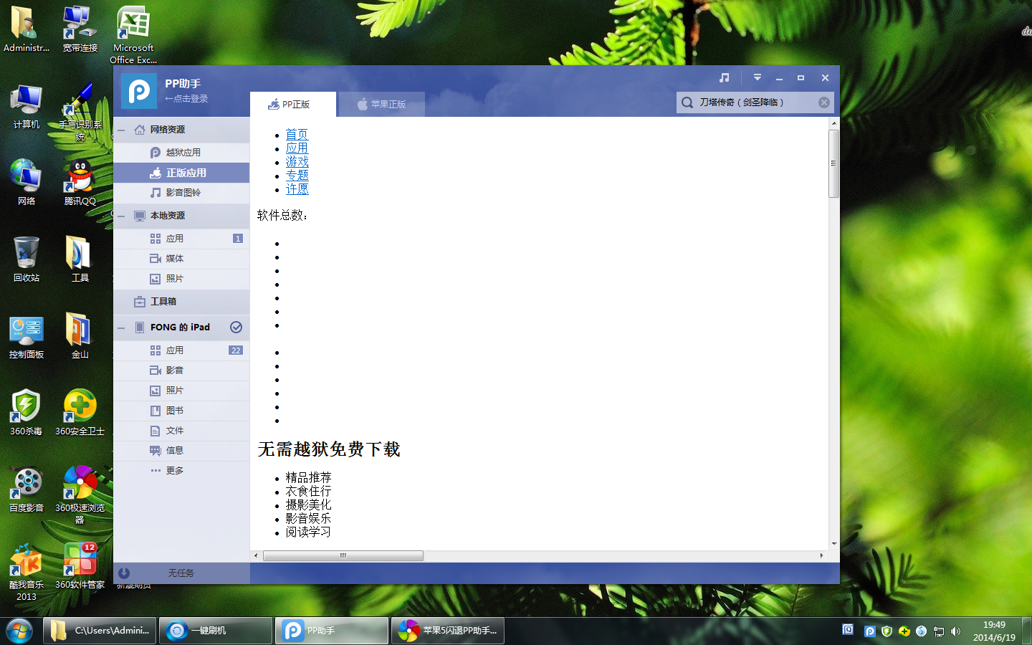Click 点击登录 to log in

point(186,99)
